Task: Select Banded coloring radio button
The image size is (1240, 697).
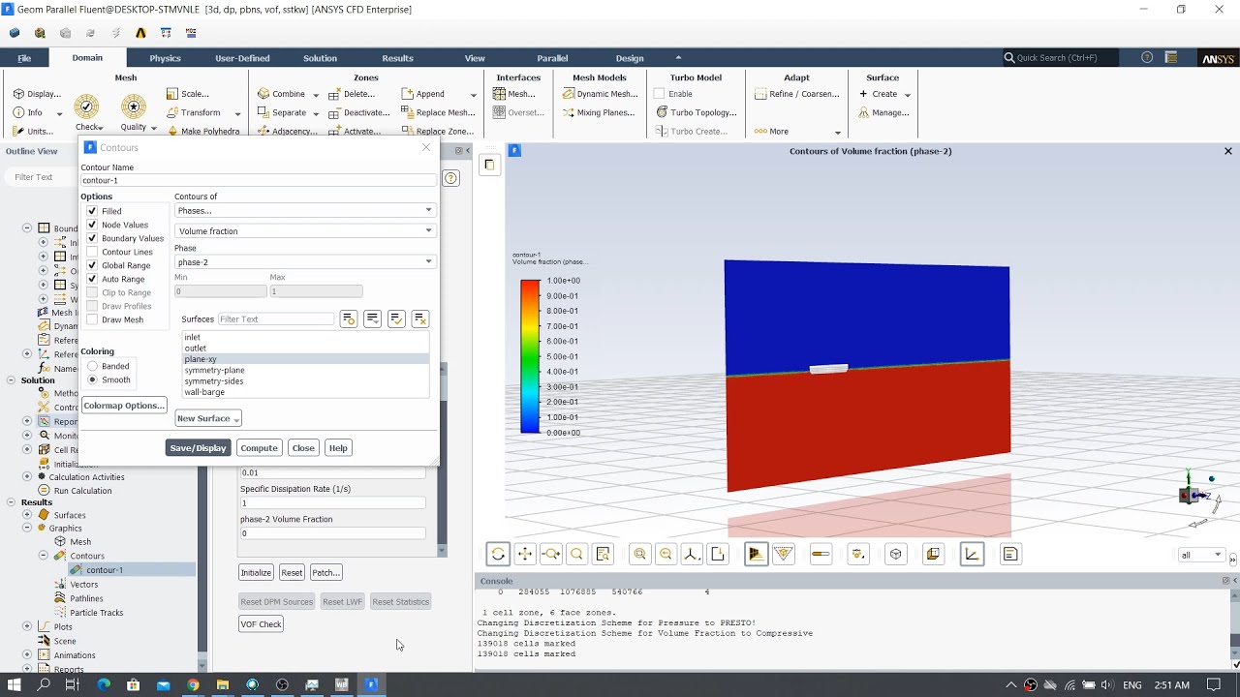Action: pyautogui.click(x=92, y=366)
